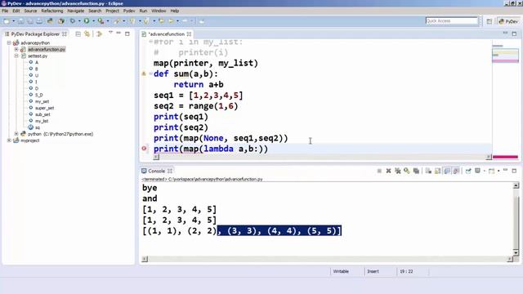This screenshot has width=523, height=294.
Task: Select advancefunction.py in Package Explorer
Action: point(47,49)
